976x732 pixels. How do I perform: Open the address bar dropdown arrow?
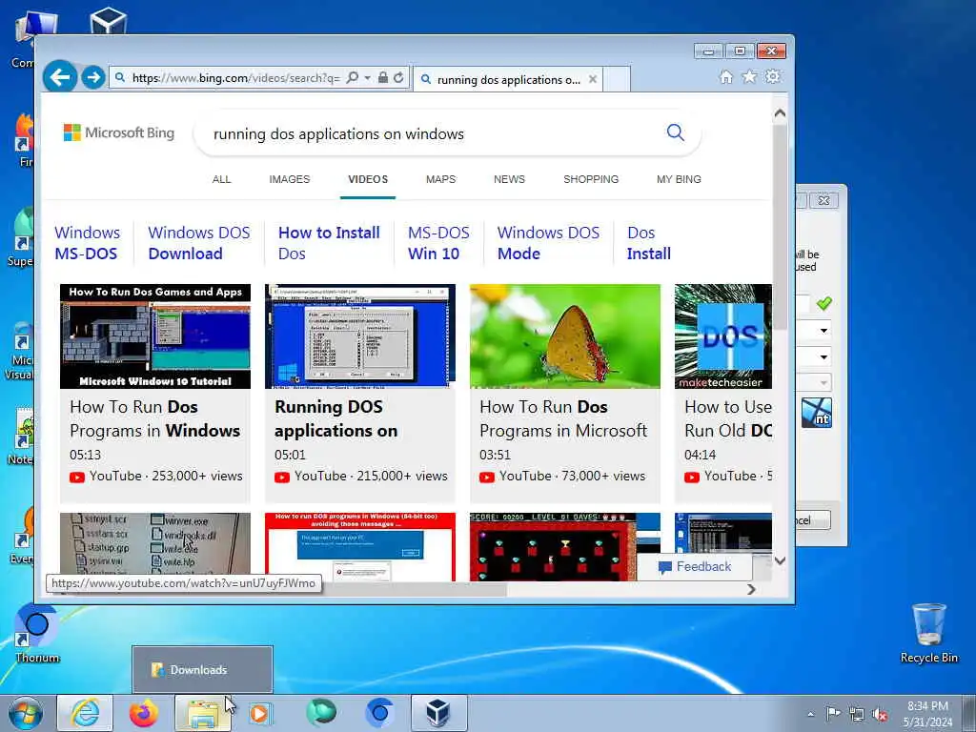point(367,78)
